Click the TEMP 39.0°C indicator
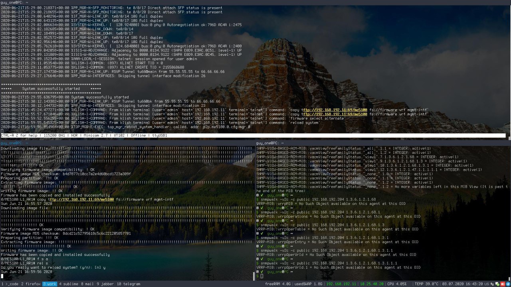 [426, 284]
